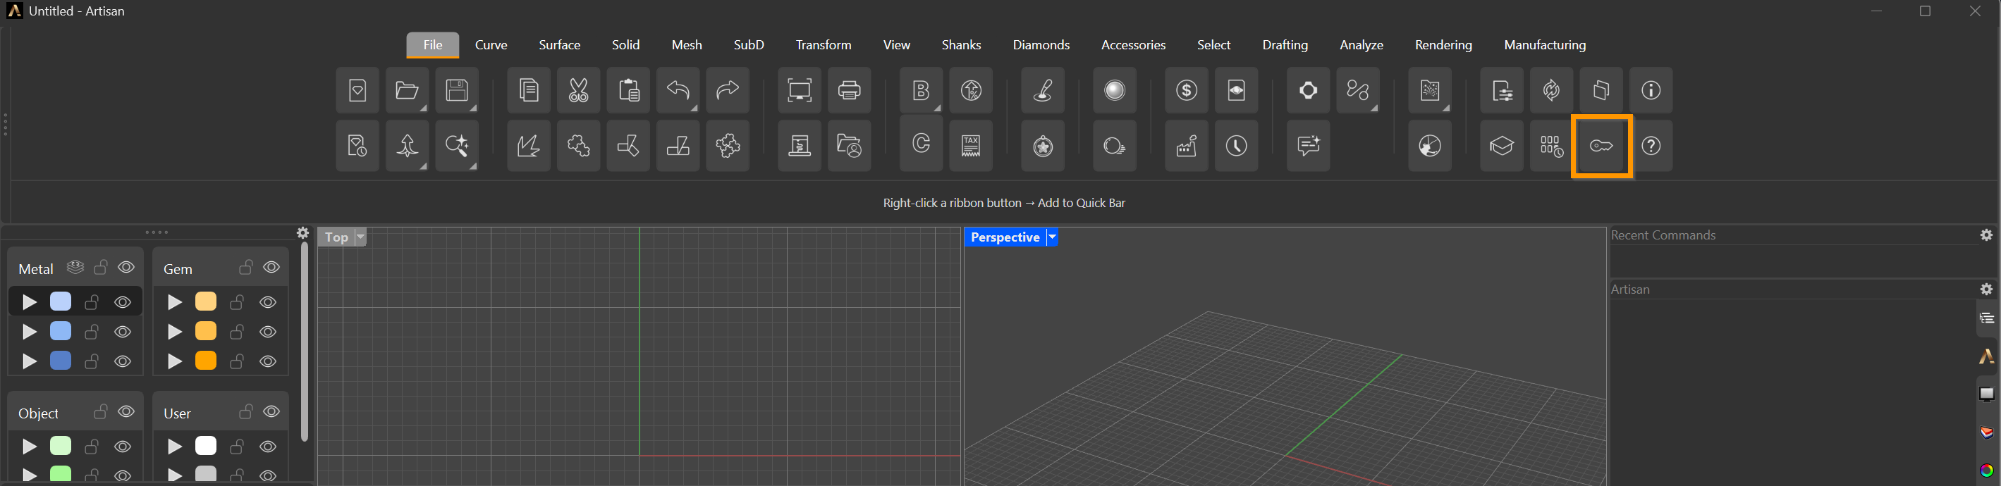
Task: Open the Top viewport dropdown arrow
Action: [360, 237]
